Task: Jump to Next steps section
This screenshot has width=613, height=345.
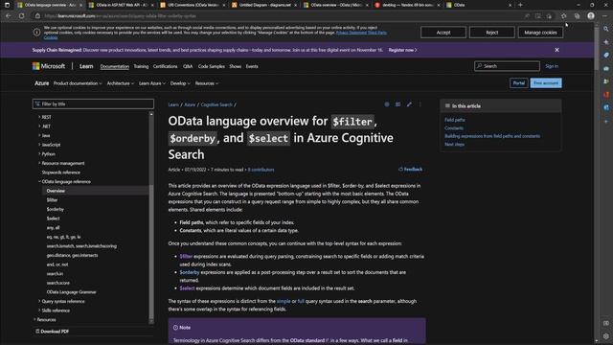Action: point(454,145)
